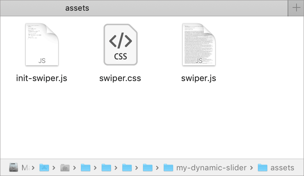Open a new tab with the plus button
The width and height of the screenshot is (304, 176).
296,8
